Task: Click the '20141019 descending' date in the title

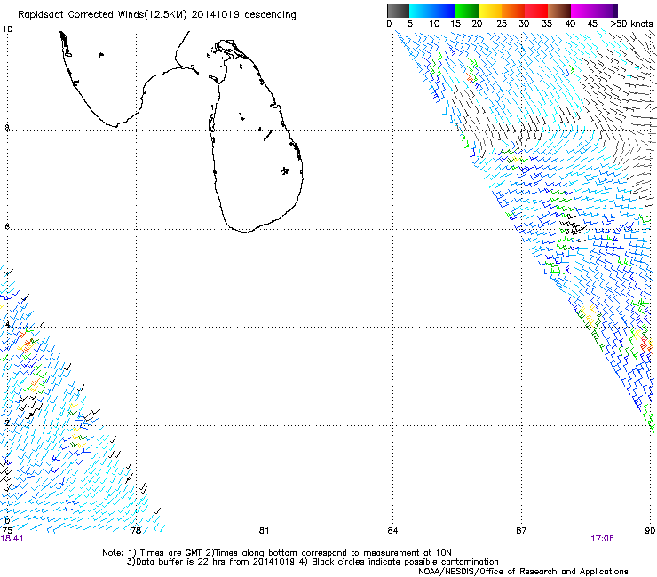Action: (243, 15)
